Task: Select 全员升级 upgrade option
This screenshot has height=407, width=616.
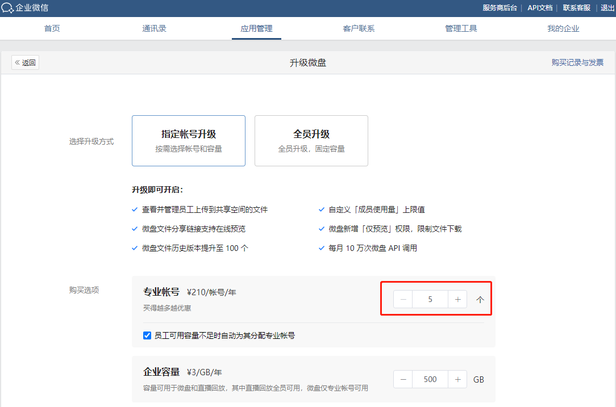Action: (311, 141)
